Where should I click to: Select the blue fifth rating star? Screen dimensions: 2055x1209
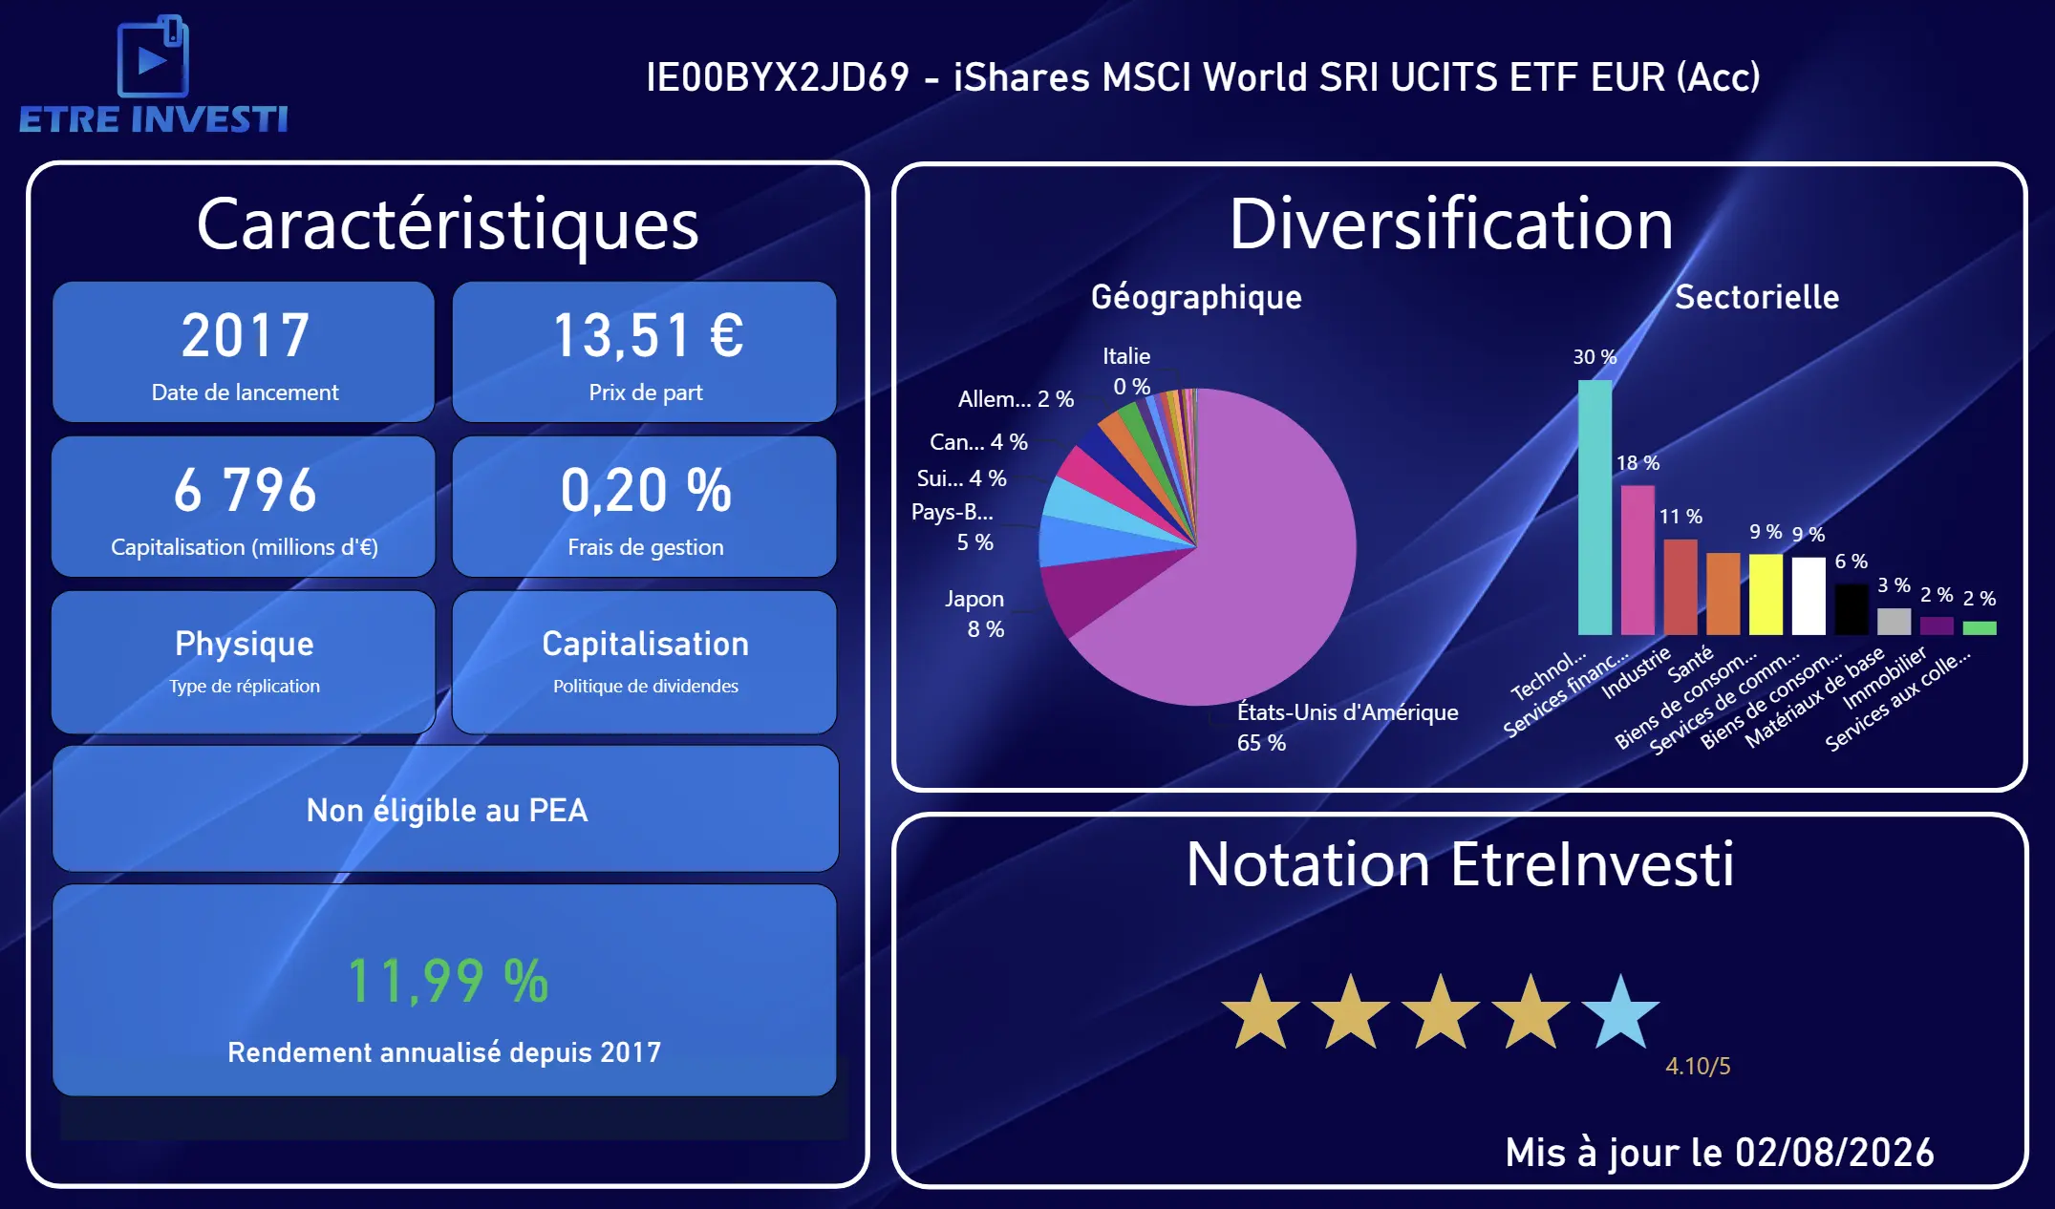[x=1620, y=1011]
